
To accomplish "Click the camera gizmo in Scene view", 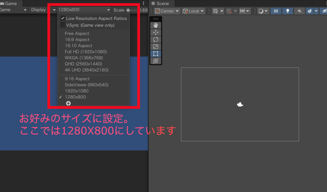I will click(240, 104).
